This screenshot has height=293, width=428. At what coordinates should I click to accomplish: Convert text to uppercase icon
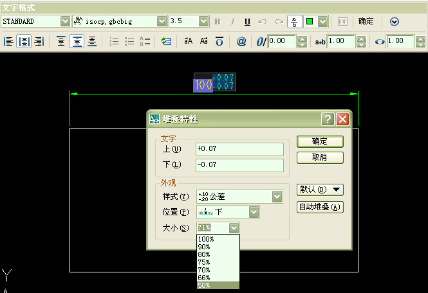189,41
